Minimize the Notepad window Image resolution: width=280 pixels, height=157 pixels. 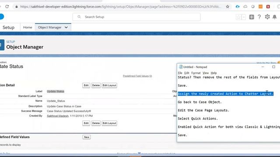(x=262, y=67)
